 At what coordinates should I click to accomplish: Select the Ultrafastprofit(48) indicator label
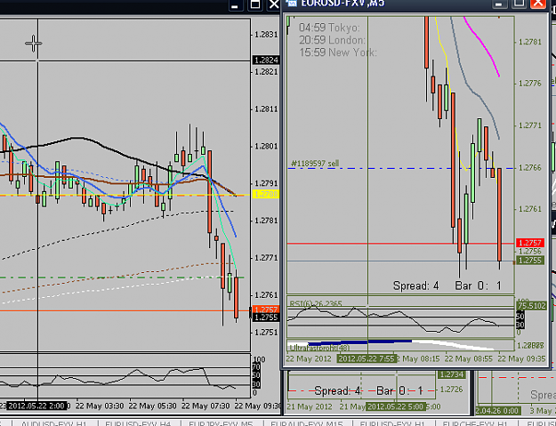319,348
